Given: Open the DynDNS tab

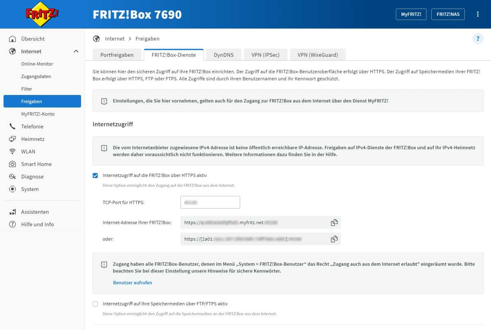Looking at the screenshot, I should (x=223, y=55).
